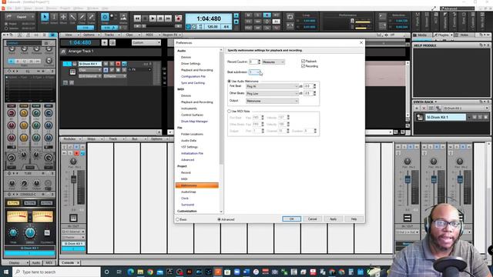The image size is (493, 277).
Task: Click the Record Count-in value field
Action: pyautogui.click(x=253, y=62)
